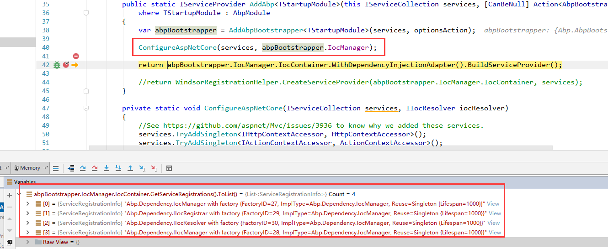Move watch down with the down triangle
The height and width of the screenshot is (249, 608).
pyautogui.click(x=10, y=230)
